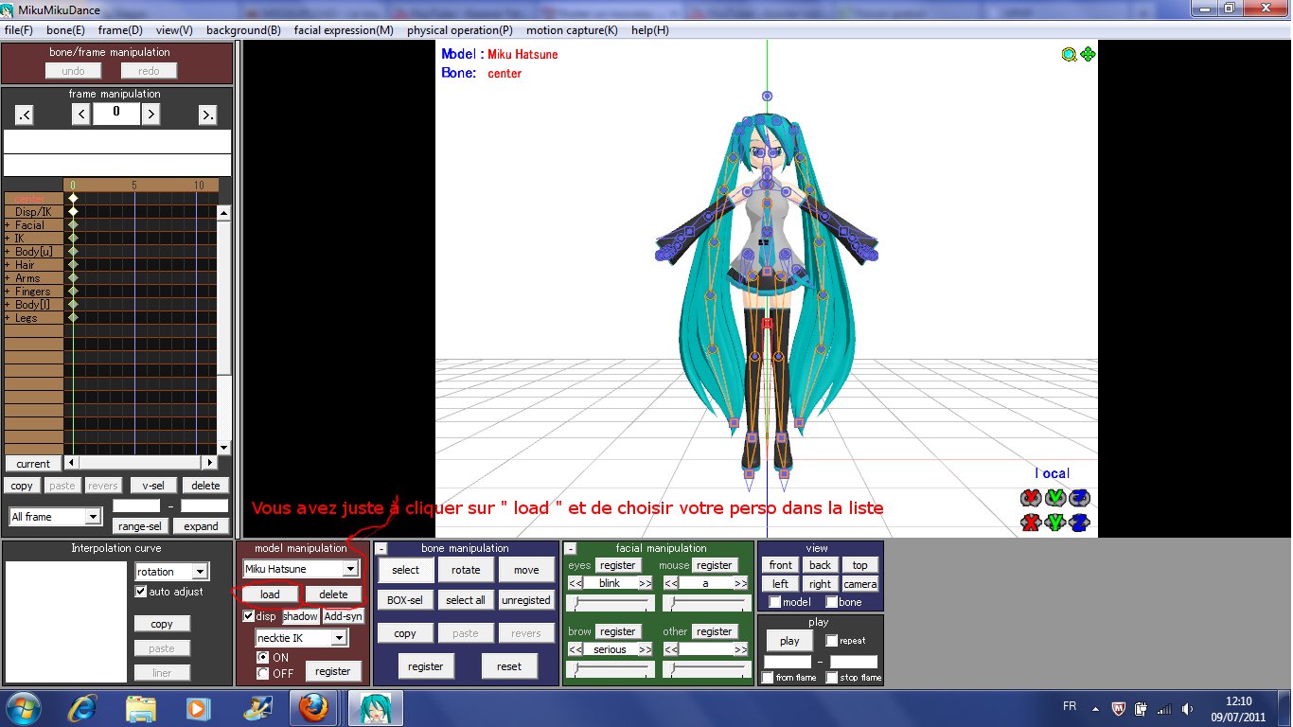Toggle the disp checkbox

pos(249,616)
